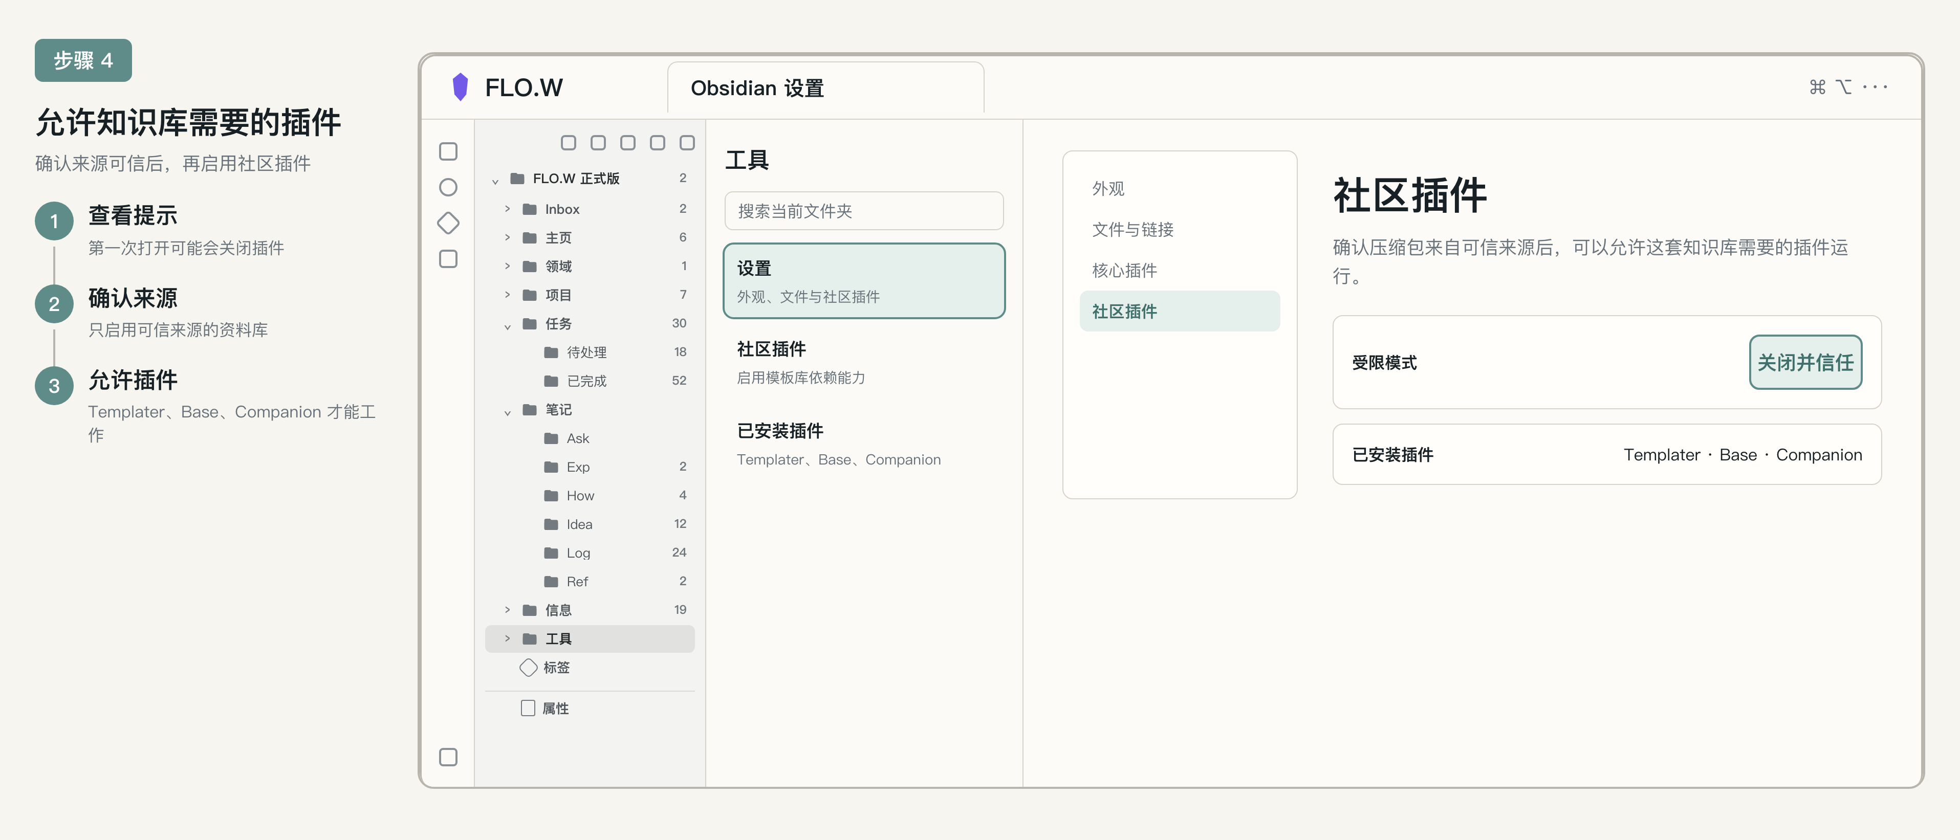Click the count 19 beside 信息
Image resolution: width=1960 pixels, height=840 pixels.
(680, 609)
